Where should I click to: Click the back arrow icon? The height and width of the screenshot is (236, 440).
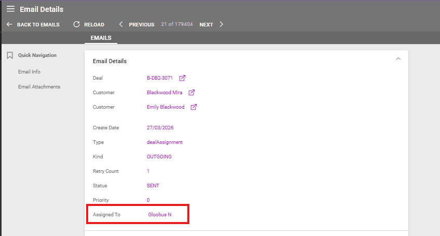(9, 24)
